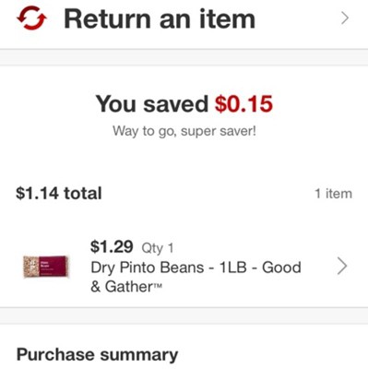Viewport: 368px width, 369px height.
Task: Open Dry Pinto Beans product thumbnail
Action: (x=46, y=267)
